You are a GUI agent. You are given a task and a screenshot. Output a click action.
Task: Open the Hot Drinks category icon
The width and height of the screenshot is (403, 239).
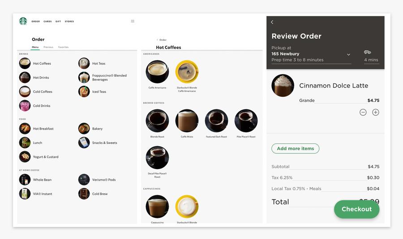click(x=25, y=78)
